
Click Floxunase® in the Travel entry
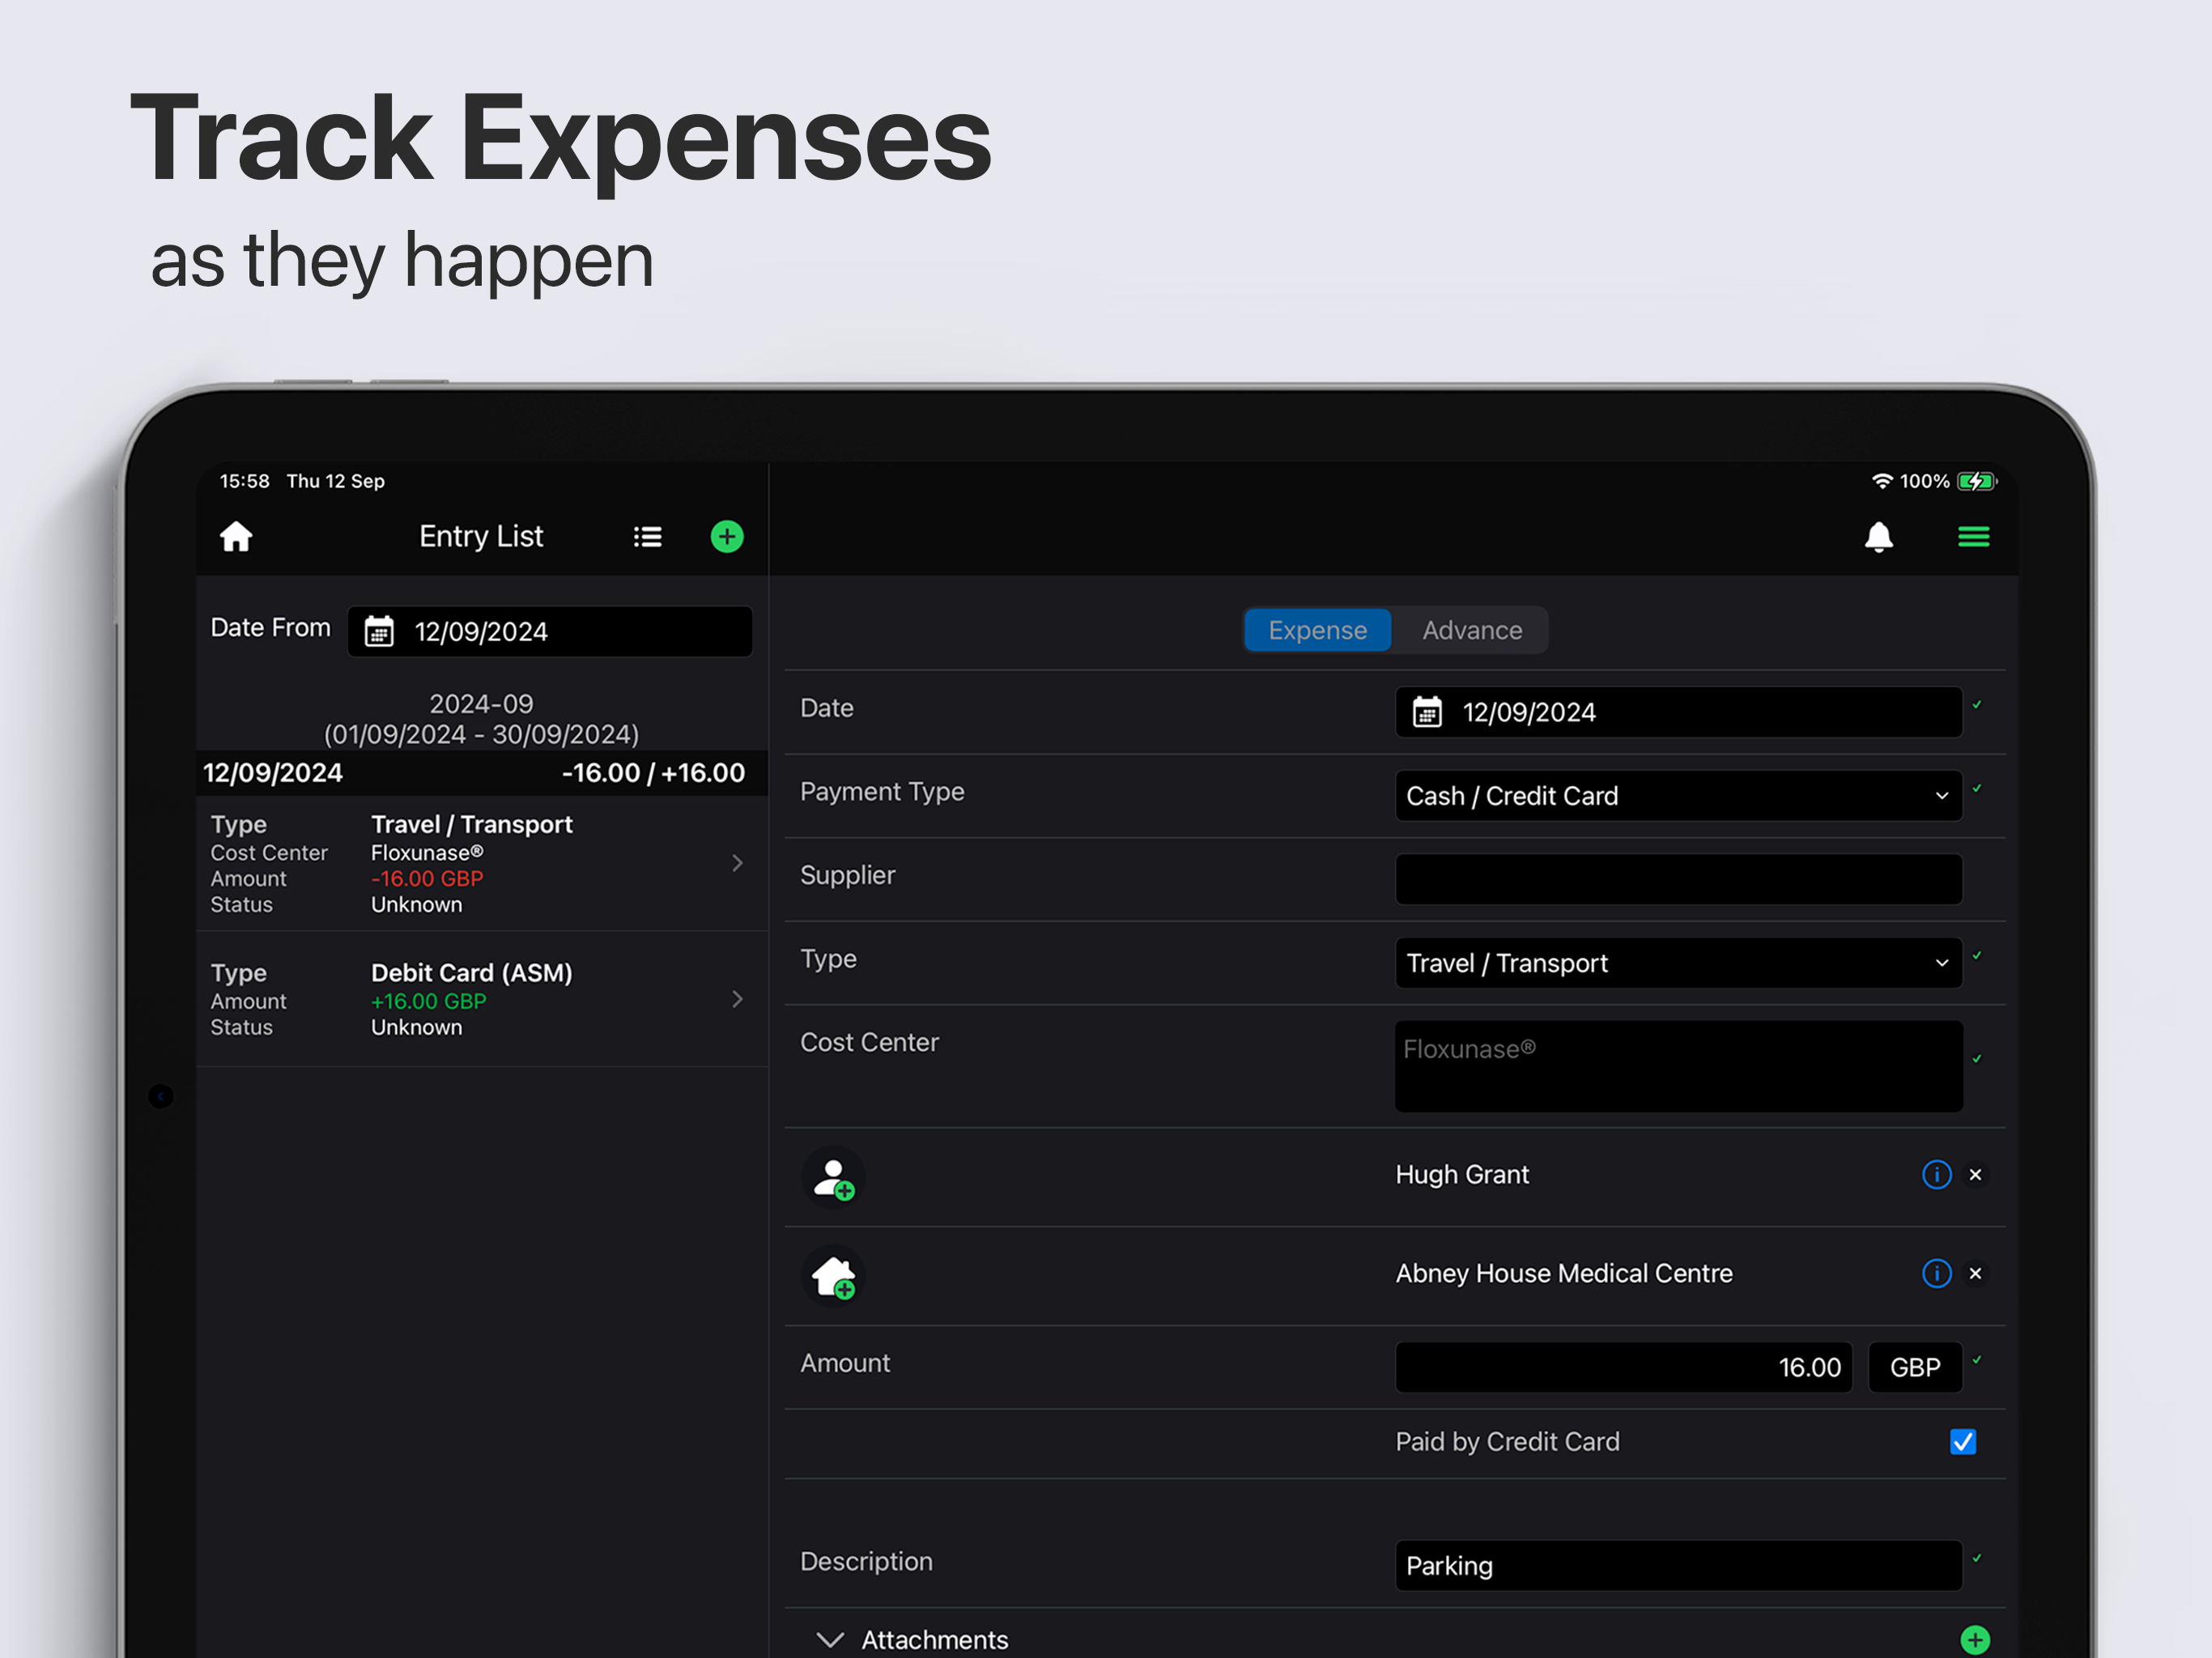427,853
